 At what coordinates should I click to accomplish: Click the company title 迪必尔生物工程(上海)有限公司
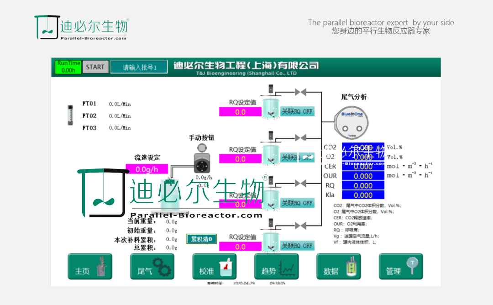pos(246,65)
